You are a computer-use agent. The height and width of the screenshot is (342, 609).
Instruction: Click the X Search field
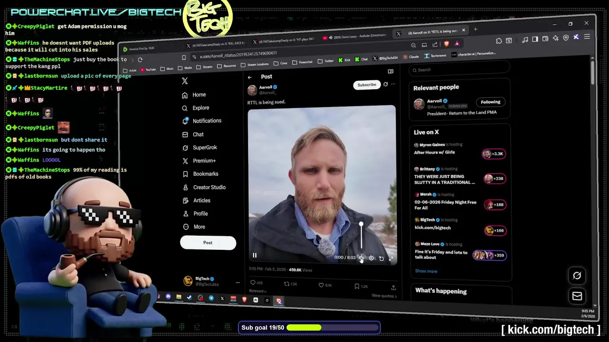459,70
